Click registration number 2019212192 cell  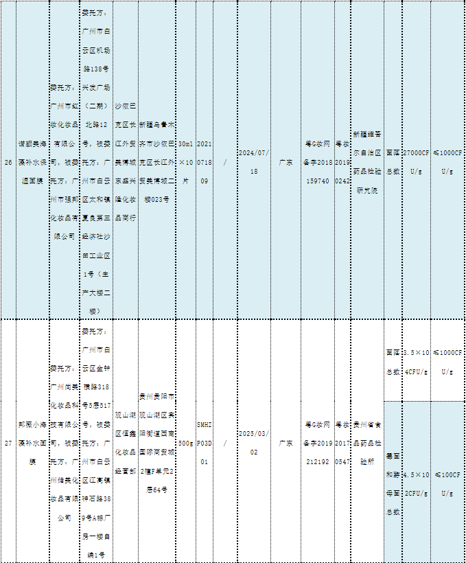click(x=318, y=444)
